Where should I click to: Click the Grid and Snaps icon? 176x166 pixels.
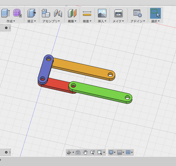(120, 152)
